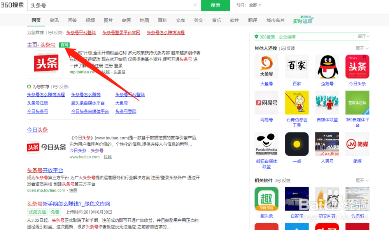This screenshot has width=389, height=230.
Task: Click the 网易号 platform icon
Action: pos(266,103)
